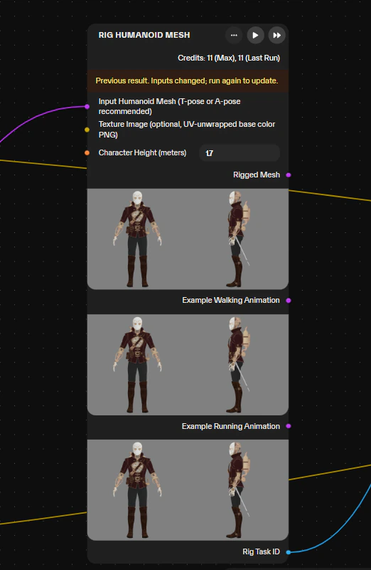Click the fast-forward run button
371x570 pixels.
[x=276, y=35]
